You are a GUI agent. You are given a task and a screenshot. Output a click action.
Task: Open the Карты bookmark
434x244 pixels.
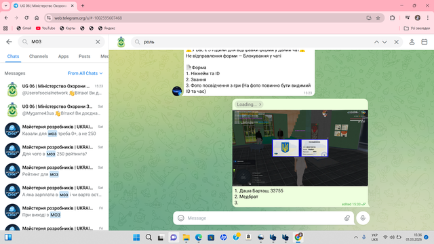pyautogui.click(x=68, y=28)
